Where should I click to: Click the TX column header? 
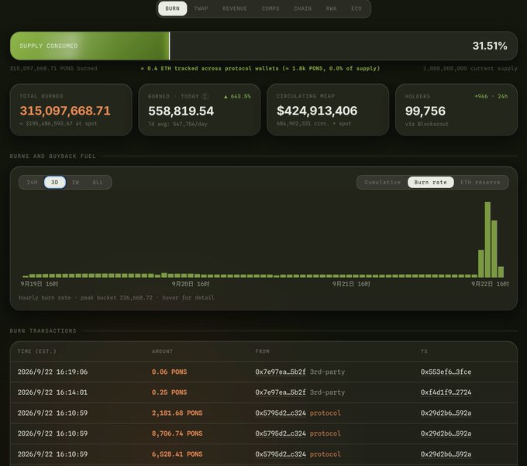pyautogui.click(x=424, y=351)
